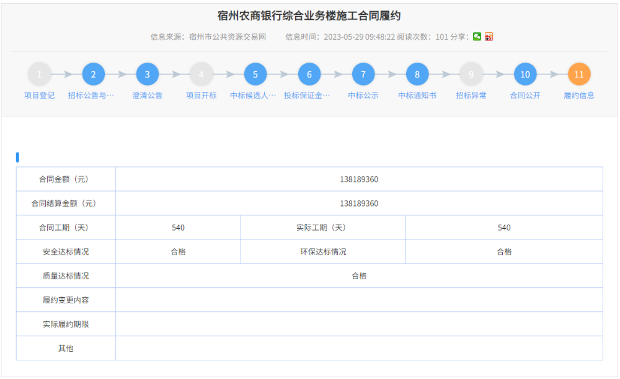Viewport: 620px width, 379px height.
Task: Select the 履约信息 step label
Action: tap(579, 96)
